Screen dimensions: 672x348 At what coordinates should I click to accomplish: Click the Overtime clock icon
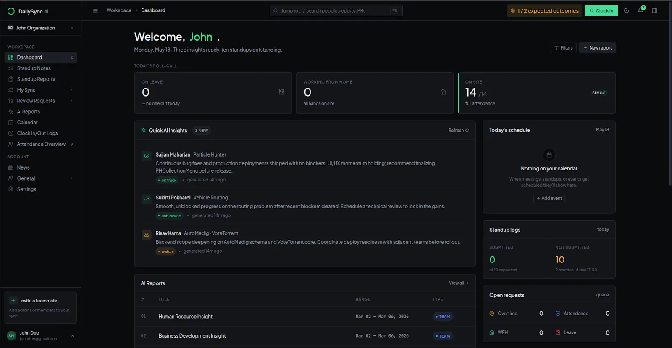click(492, 314)
